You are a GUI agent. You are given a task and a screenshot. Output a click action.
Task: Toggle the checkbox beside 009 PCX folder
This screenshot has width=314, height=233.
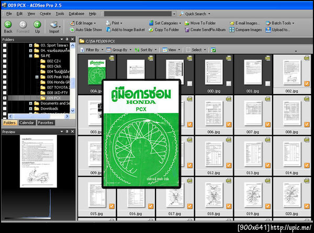click(5, 98)
